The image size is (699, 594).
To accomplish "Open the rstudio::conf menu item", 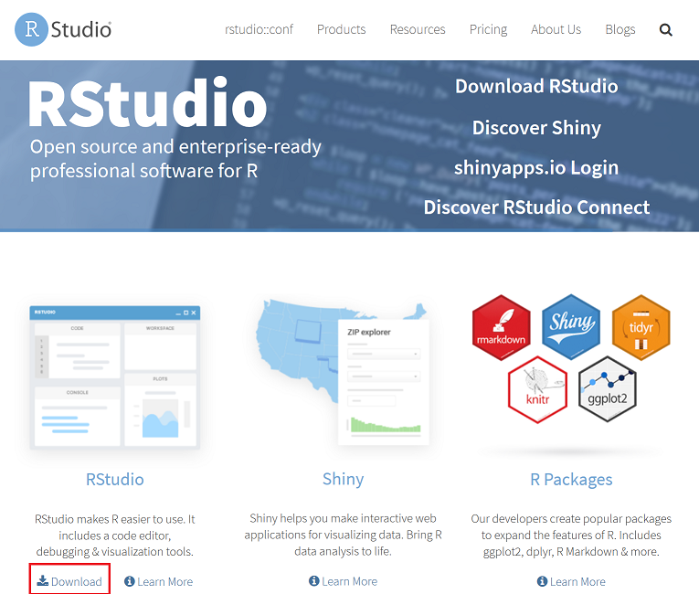I will [259, 29].
